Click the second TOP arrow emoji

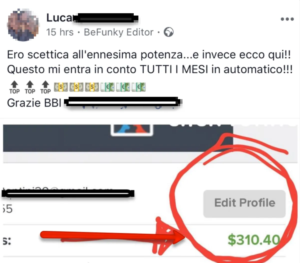click(x=30, y=87)
